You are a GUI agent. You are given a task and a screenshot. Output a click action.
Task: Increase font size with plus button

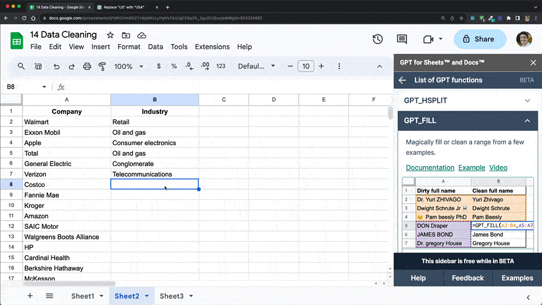tap(321, 66)
